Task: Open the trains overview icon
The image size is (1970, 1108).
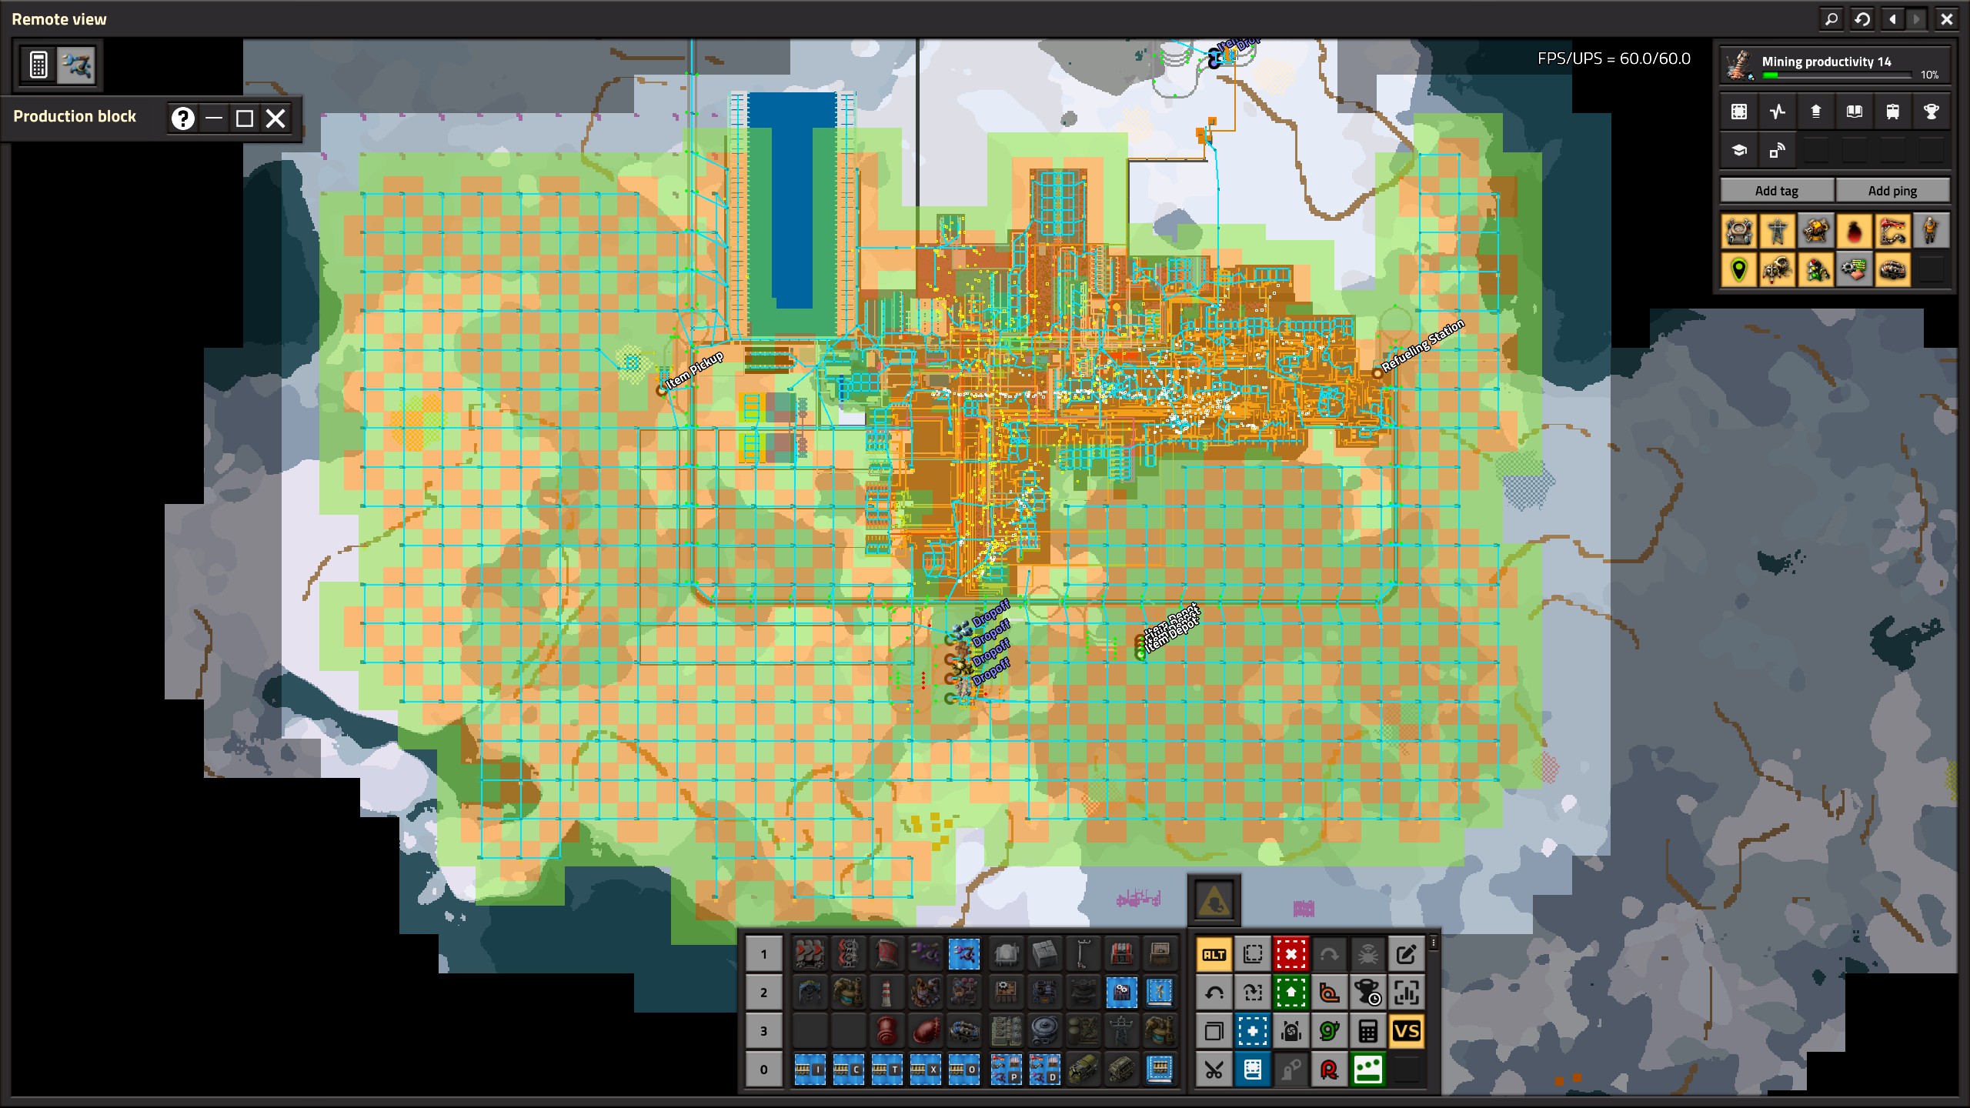Action: click(1892, 112)
